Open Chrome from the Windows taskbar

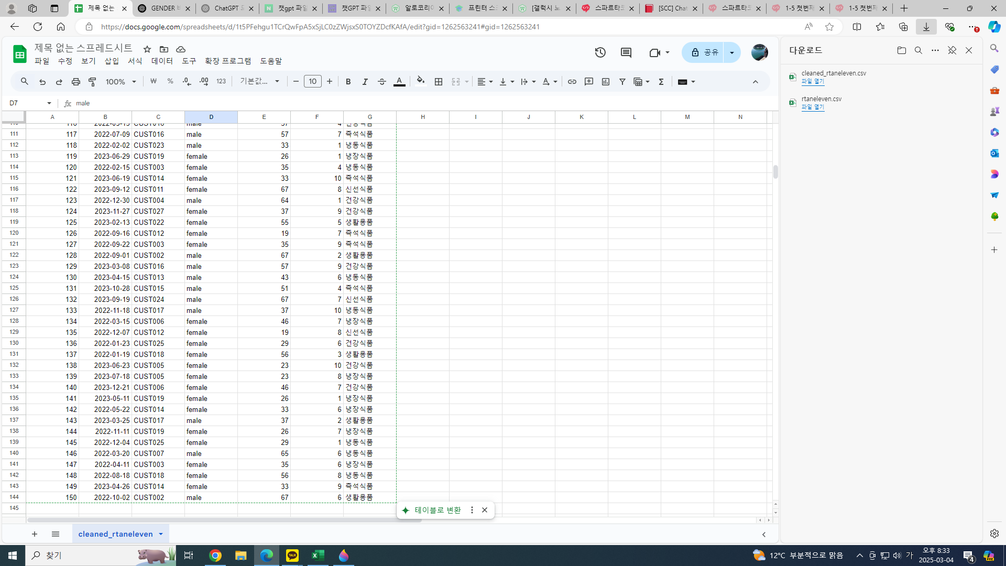(x=215, y=556)
